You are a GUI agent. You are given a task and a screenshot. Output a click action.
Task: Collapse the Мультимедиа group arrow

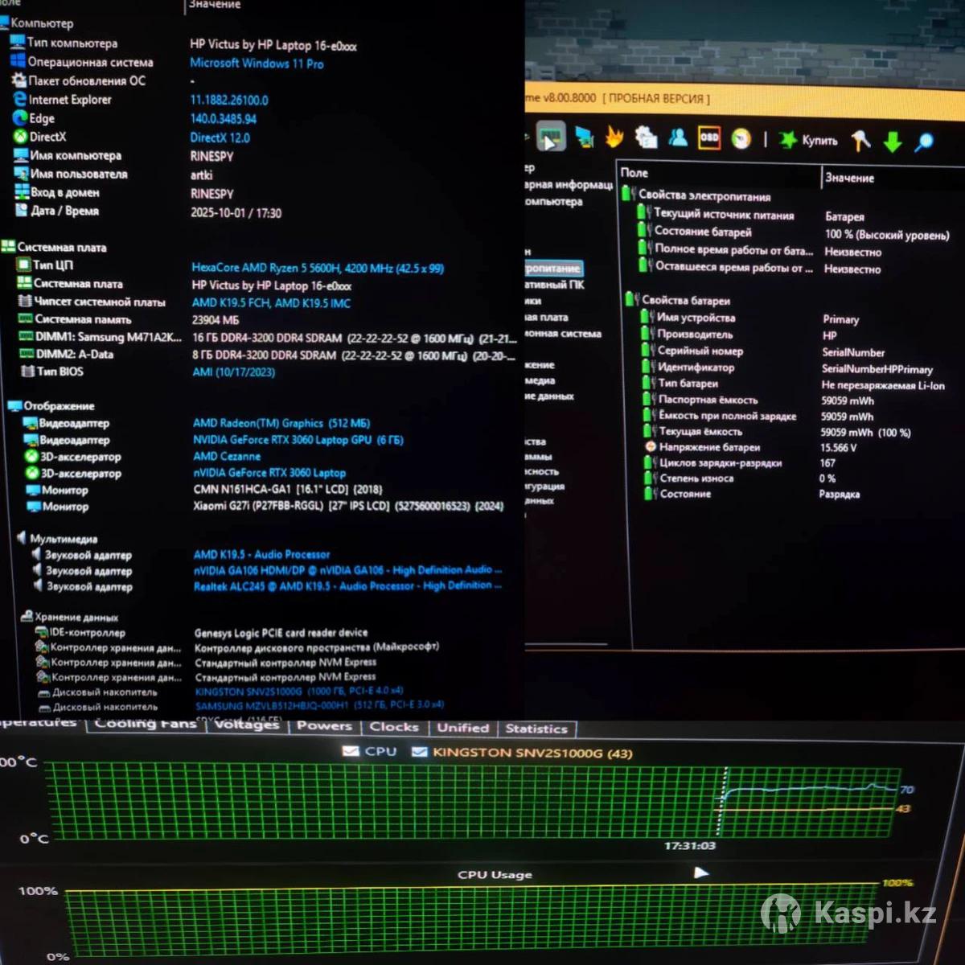(x=21, y=538)
